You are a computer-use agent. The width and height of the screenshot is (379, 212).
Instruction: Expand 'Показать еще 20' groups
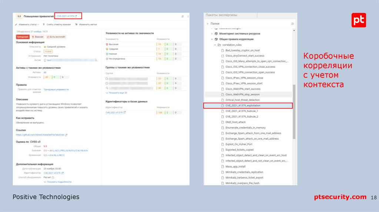[116, 93]
